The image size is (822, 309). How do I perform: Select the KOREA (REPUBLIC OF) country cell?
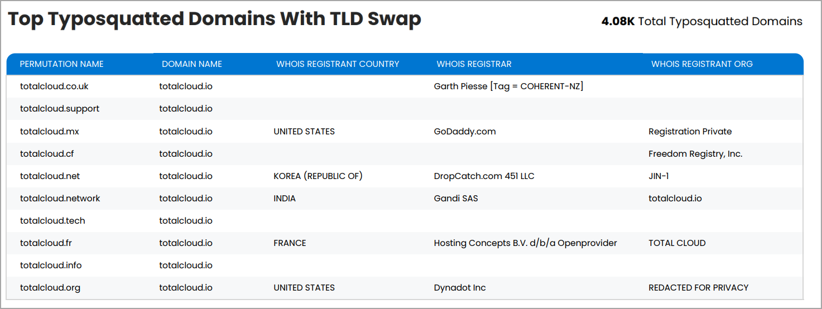coord(318,176)
